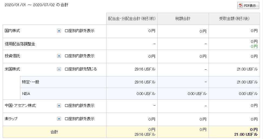Open 口座別内訳を表示 link for 楽ラップ
The height and width of the screenshot is (139, 263).
[80, 118]
